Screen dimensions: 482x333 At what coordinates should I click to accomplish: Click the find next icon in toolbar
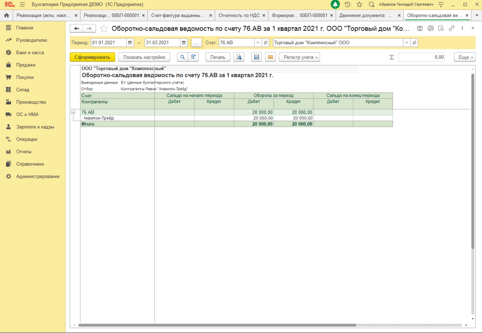(193, 57)
